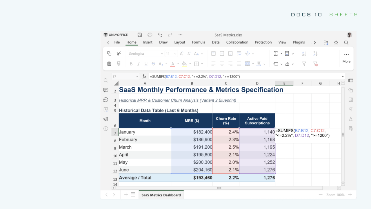Toggle the funnel Filter button
The height and width of the screenshot is (209, 371).
[304, 64]
